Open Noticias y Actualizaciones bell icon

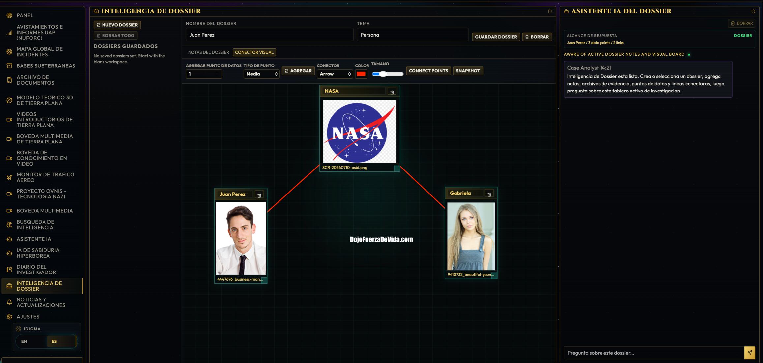click(9, 302)
